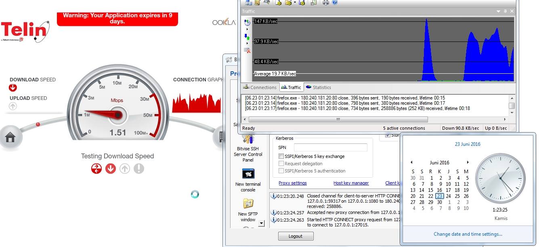Click the Ookla logo
Image resolution: width=539 pixels, height=247 pixels.
(224, 22)
